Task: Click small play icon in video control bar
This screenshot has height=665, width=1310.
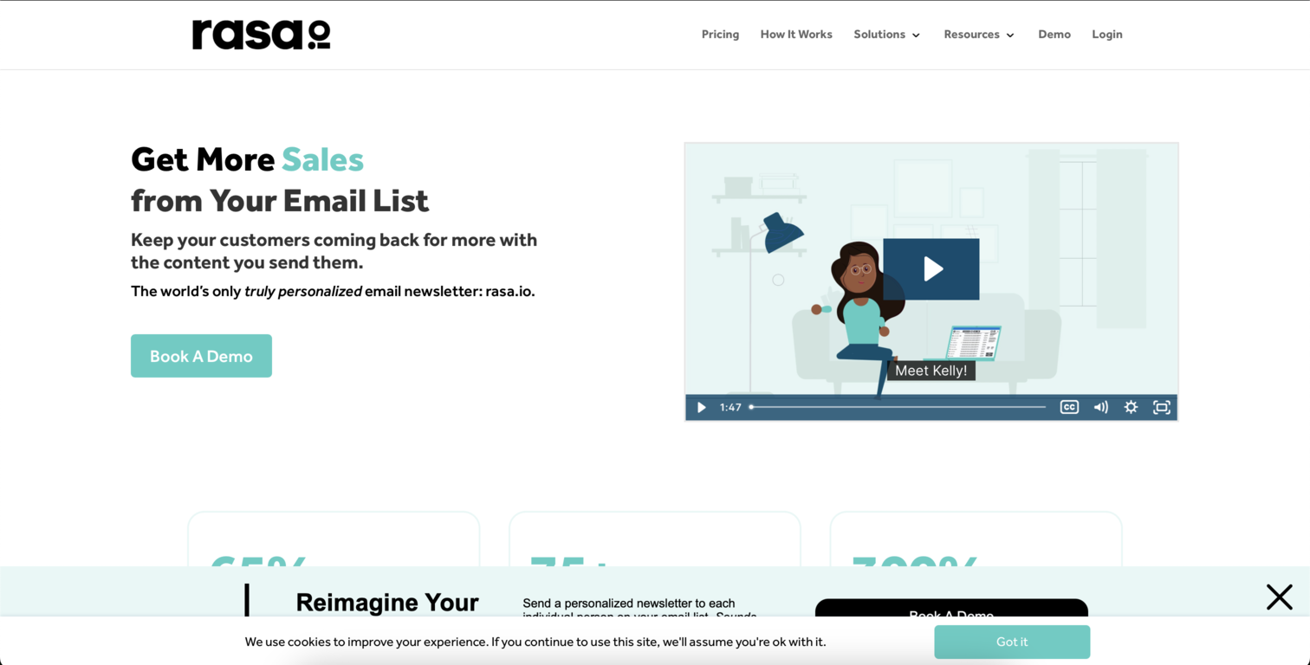Action: pos(702,407)
